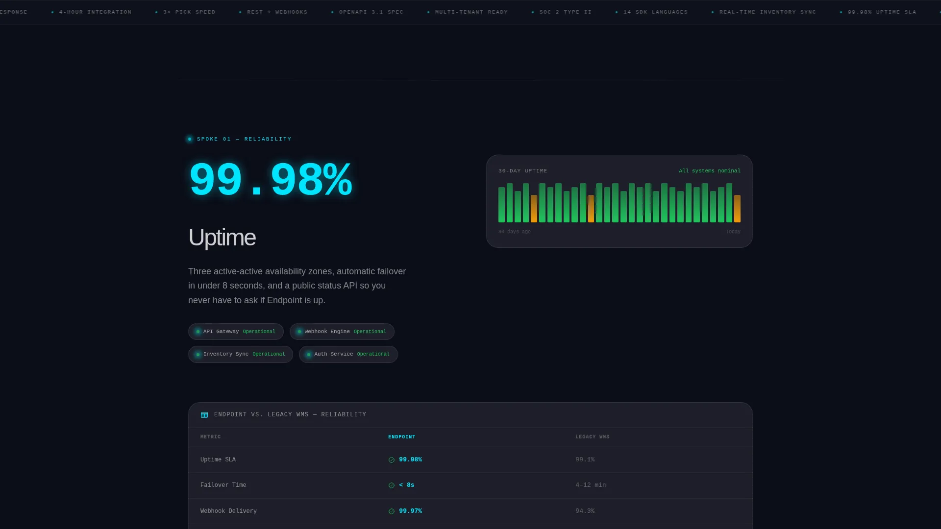Click "SPOKE 01 — RELIABILITY" label
The image size is (941, 529).
pyautogui.click(x=244, y=139)
